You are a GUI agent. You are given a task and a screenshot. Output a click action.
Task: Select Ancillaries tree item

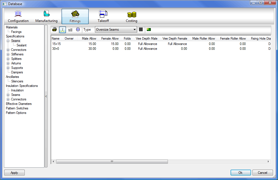pos(12,77)
